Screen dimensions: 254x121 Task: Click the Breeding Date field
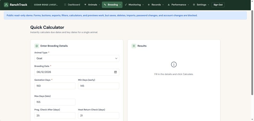[x=77, y=72]
